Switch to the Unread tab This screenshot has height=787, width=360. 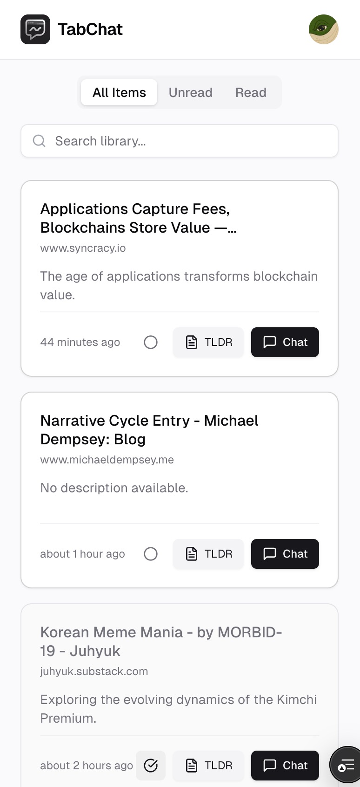click(x=190, y=92)
